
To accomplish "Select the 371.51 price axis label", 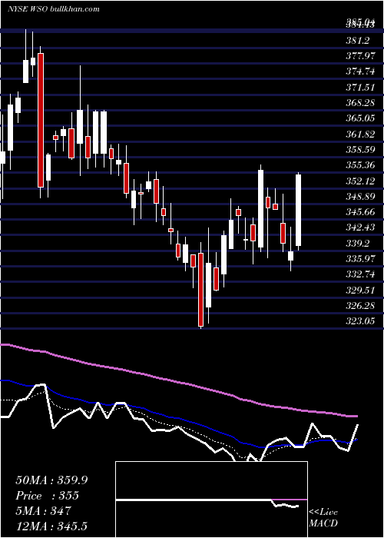I will point(360,87).
